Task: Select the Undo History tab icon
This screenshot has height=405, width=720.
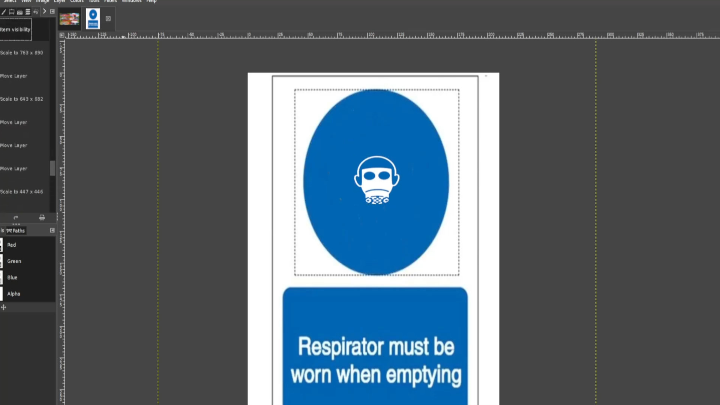Action: [x=36, y=12]
